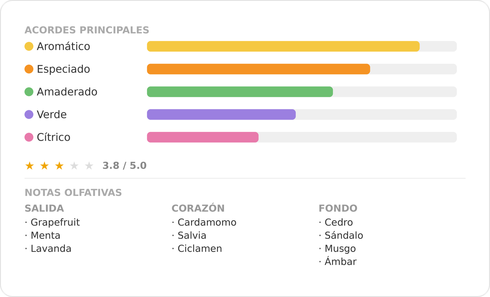This screenshot has height=297, width=490.
Task: Click the green Amaderado color dot
Action: tap(29, 92)
